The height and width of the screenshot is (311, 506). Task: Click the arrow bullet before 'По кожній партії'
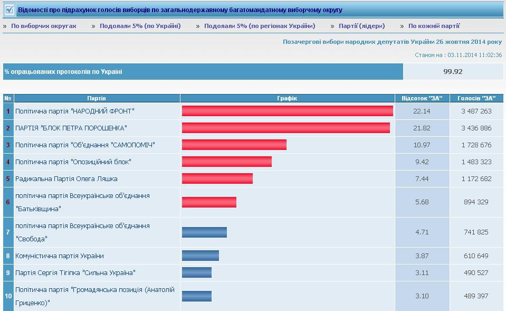(x=402, y=26)
